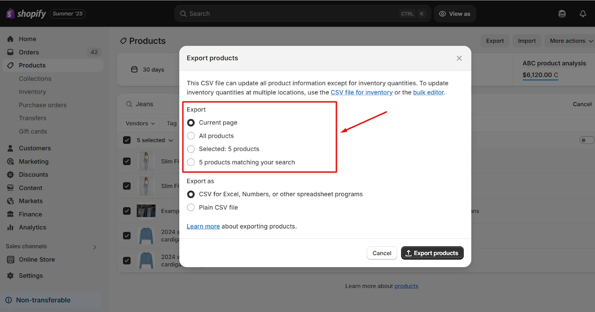The width and height of the screenshot is (595, 312).
Task: Open Transfers in the sidebar
Action: coord(33,118)
